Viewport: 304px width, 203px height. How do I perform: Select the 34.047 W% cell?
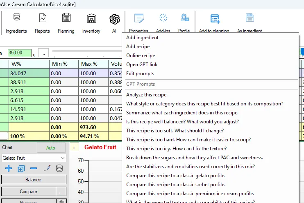pyautogui.click(x=29, y=73)
